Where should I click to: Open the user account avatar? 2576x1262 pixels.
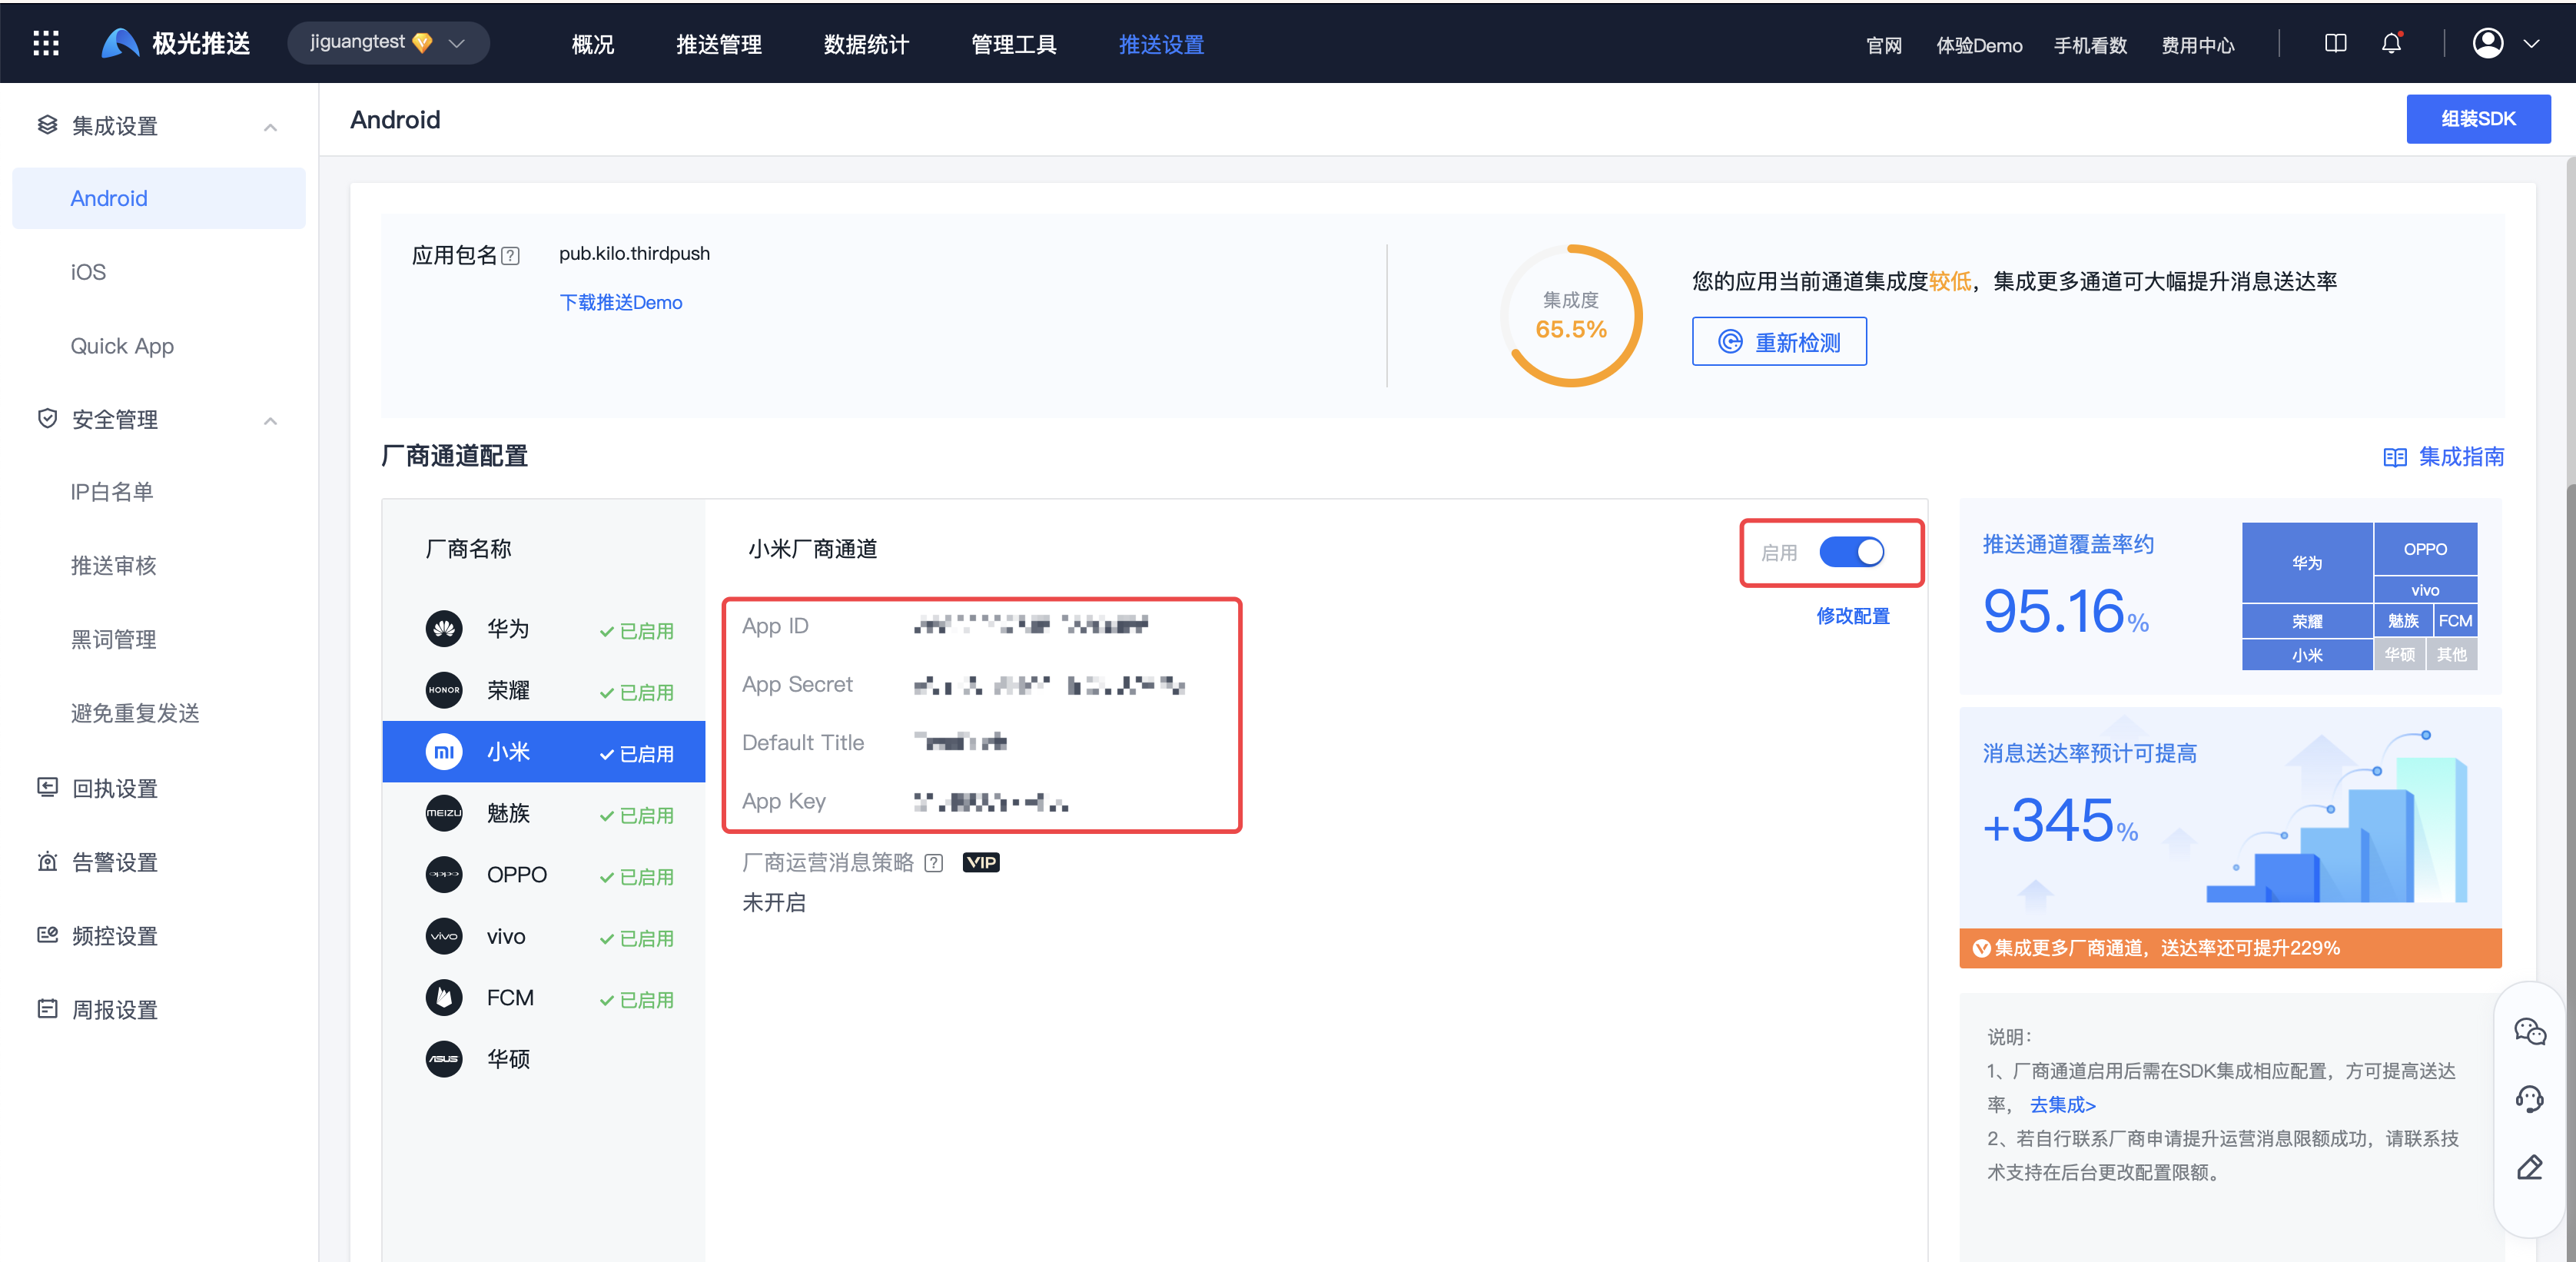2488,43
